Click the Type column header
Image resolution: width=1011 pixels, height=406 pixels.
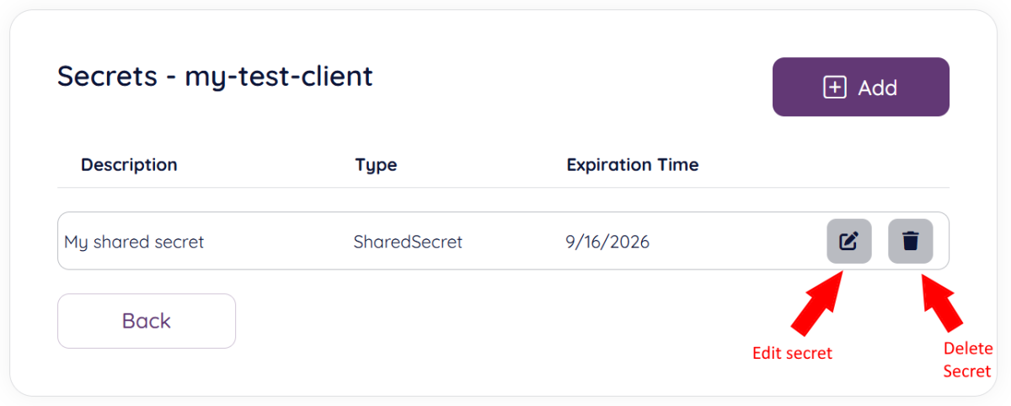coord(376,164)
